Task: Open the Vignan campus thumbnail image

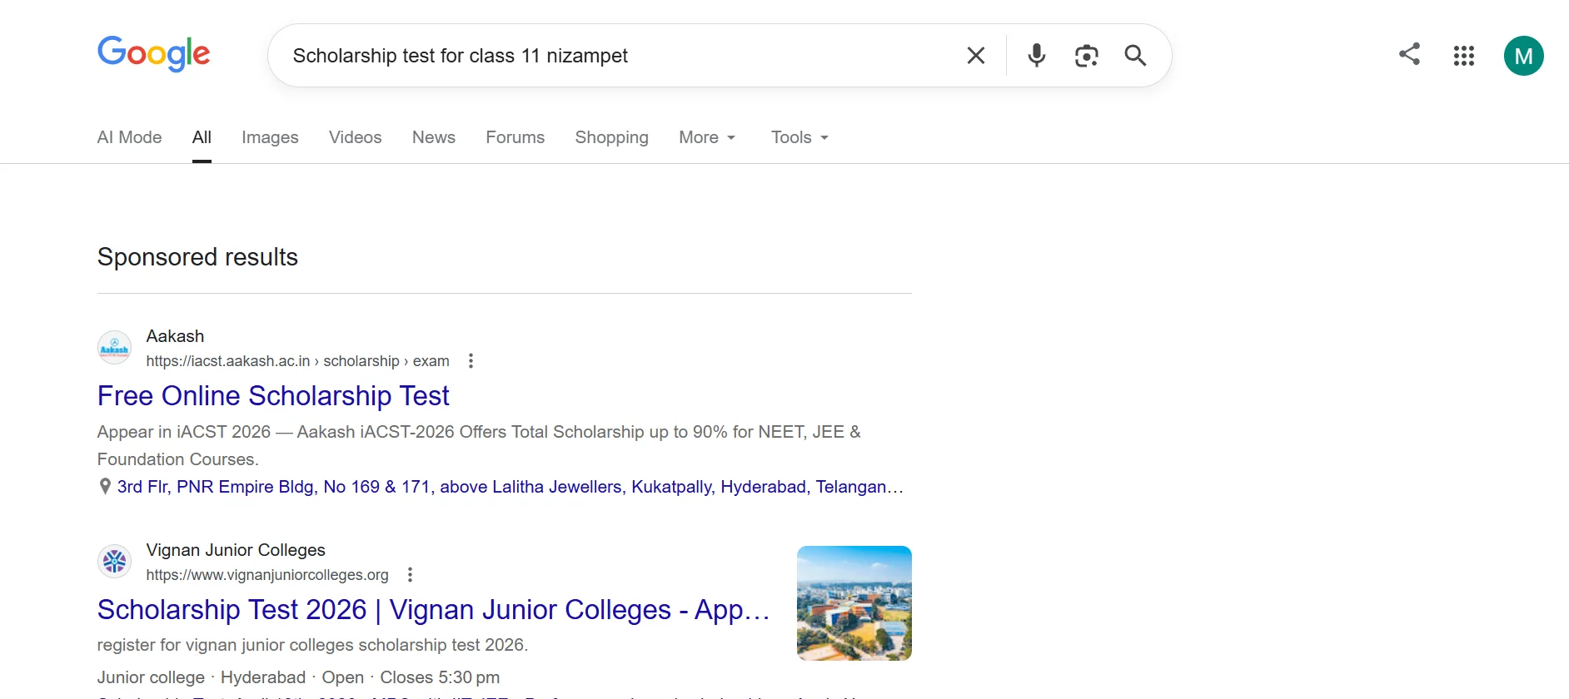Action: (854, 603)
